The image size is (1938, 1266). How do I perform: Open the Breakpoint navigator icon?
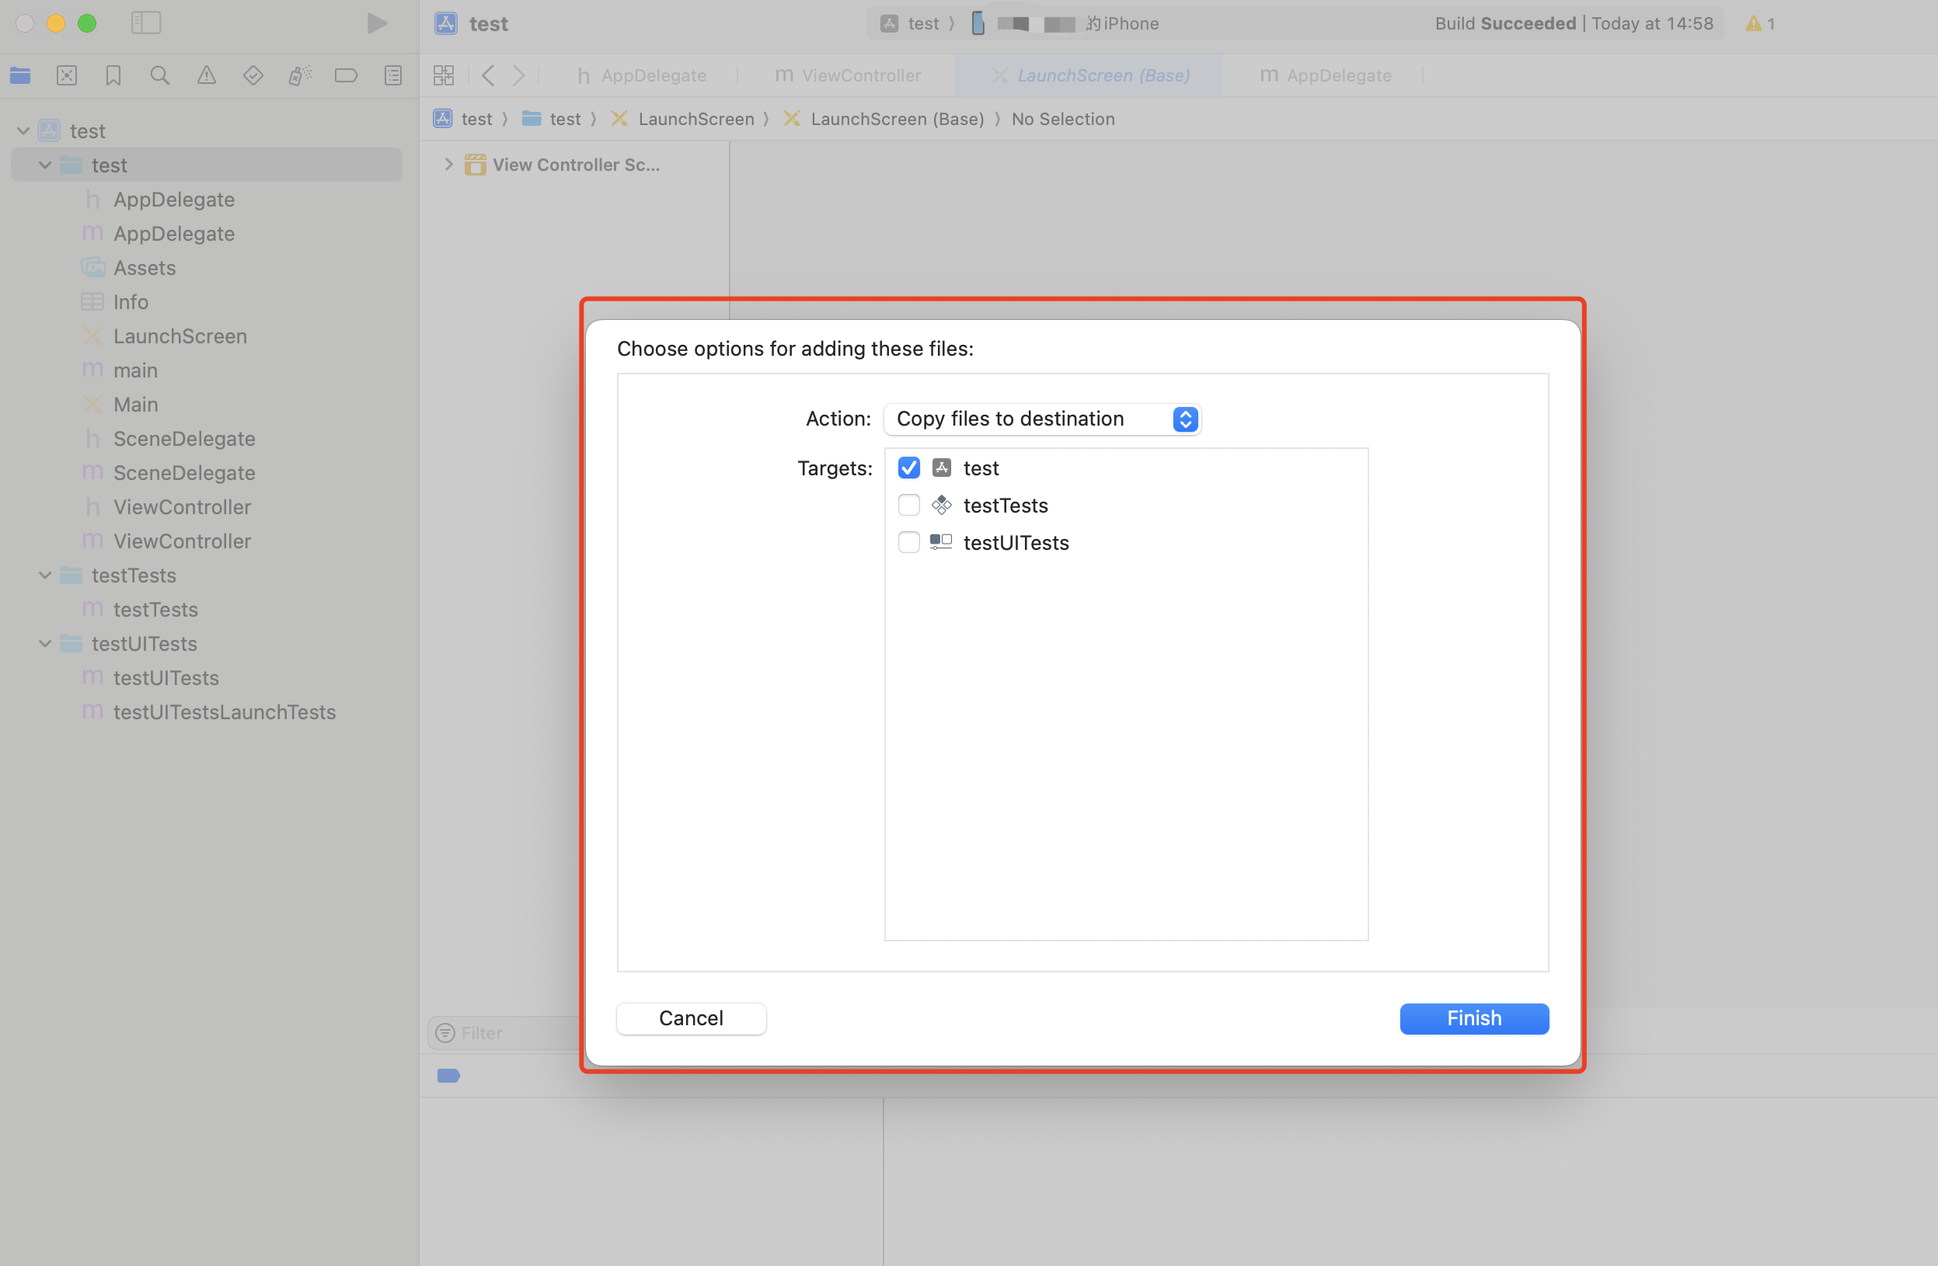[346, 75]
